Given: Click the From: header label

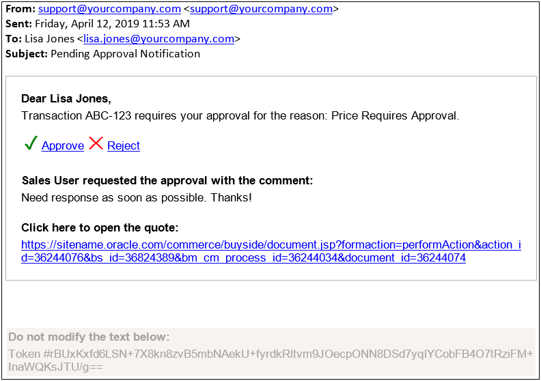Looking at the screenshot, I should (20, 10).
